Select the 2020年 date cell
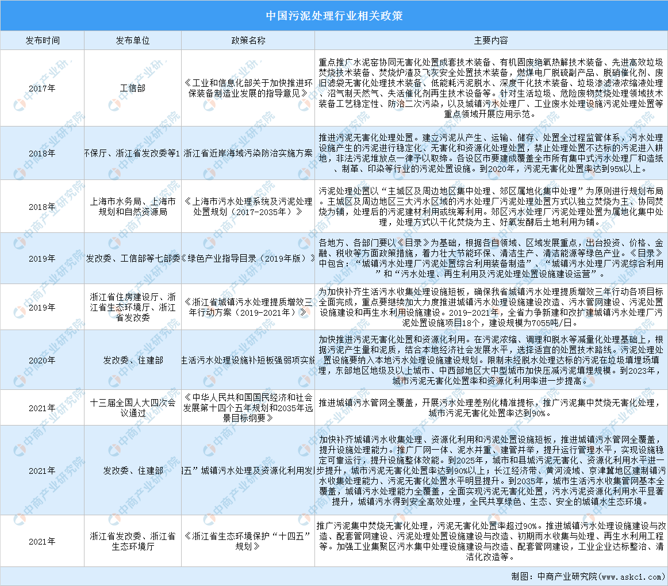Screen dimensions: 668x586 point(42,360)
